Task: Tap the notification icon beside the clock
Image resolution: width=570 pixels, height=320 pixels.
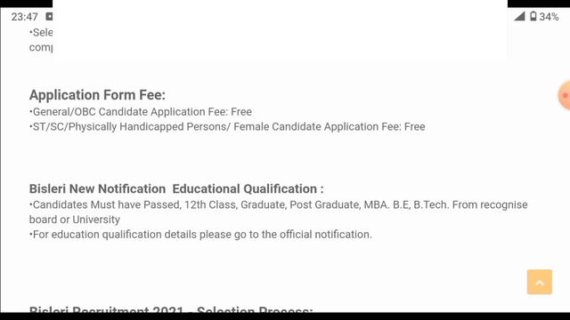Action: [50, 16]
